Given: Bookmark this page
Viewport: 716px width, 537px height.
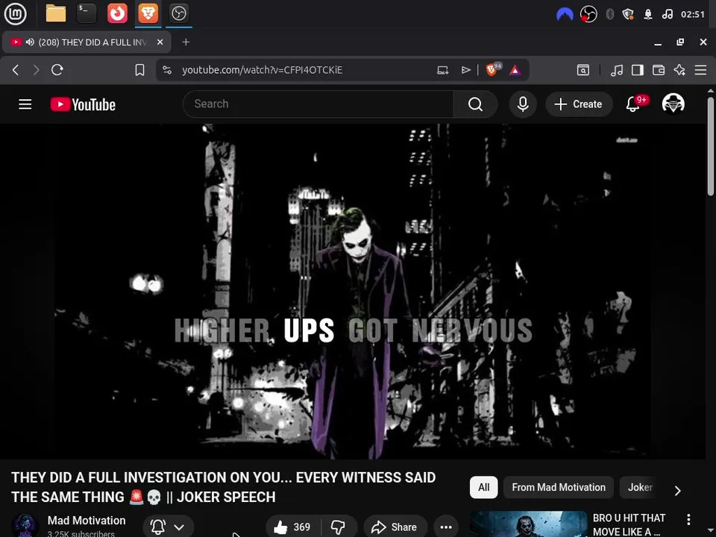Looking at the screenshot, I should 139,70.
